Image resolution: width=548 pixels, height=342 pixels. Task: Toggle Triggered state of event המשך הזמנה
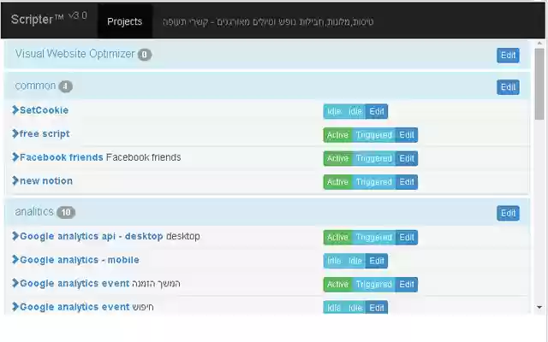(x=374, y=285)
